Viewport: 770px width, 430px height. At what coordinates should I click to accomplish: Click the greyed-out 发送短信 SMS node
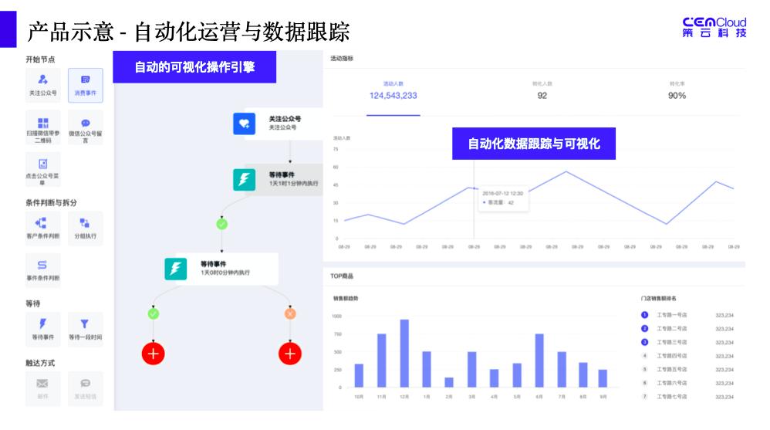86,388
